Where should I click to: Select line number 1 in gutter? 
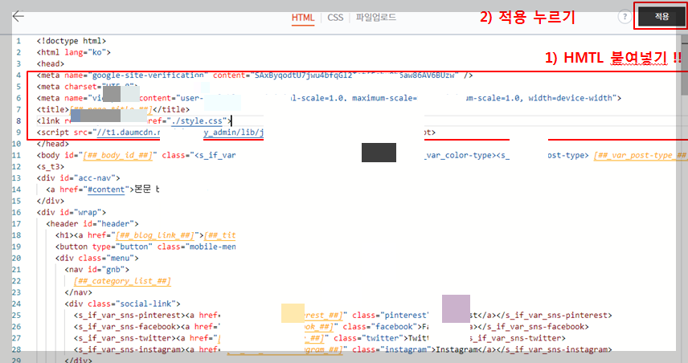click(18, 41)
